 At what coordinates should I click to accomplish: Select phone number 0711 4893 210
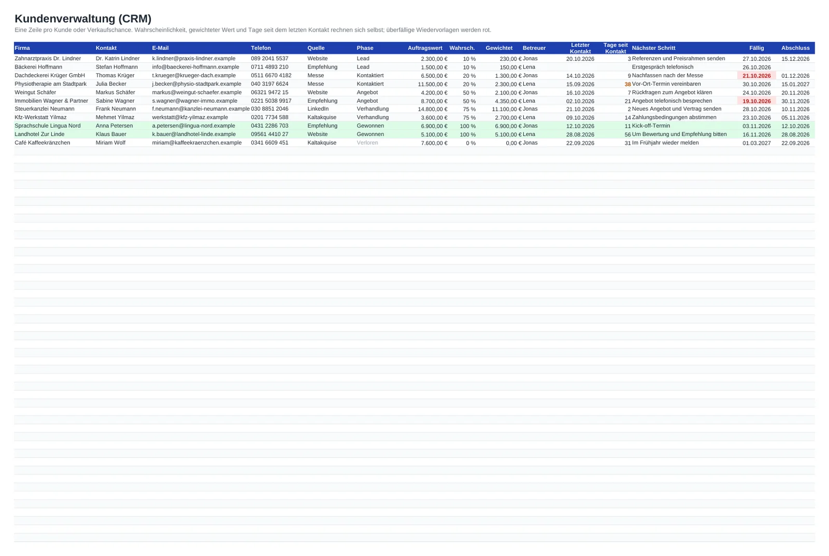(270, 67)
